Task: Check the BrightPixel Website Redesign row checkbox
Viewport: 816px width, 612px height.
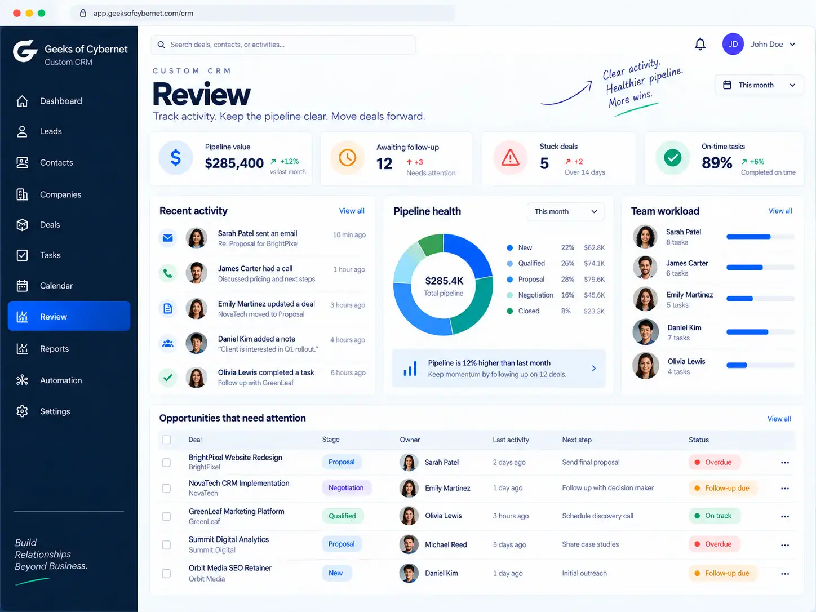Action: click(166, 463)
